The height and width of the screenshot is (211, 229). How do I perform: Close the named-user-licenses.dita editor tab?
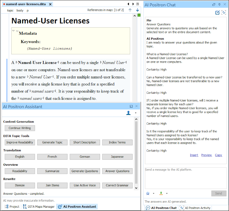(50, 4)
